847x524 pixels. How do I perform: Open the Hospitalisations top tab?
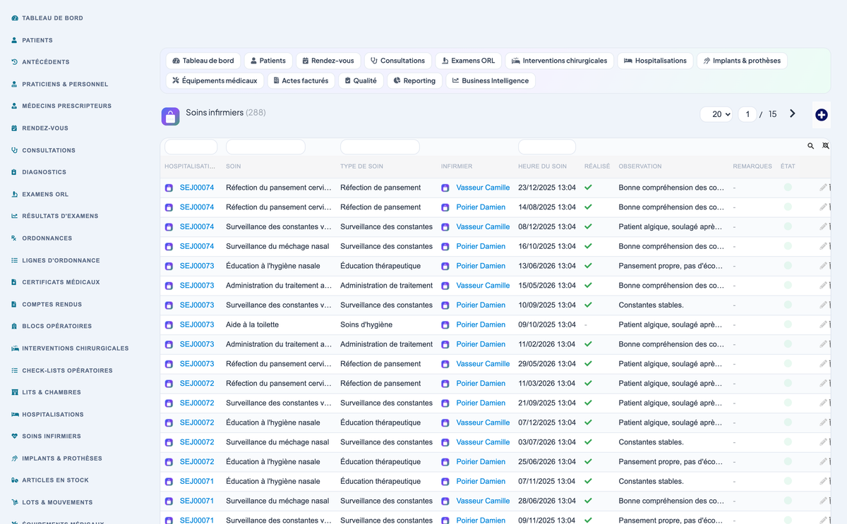tap(655, 61)
